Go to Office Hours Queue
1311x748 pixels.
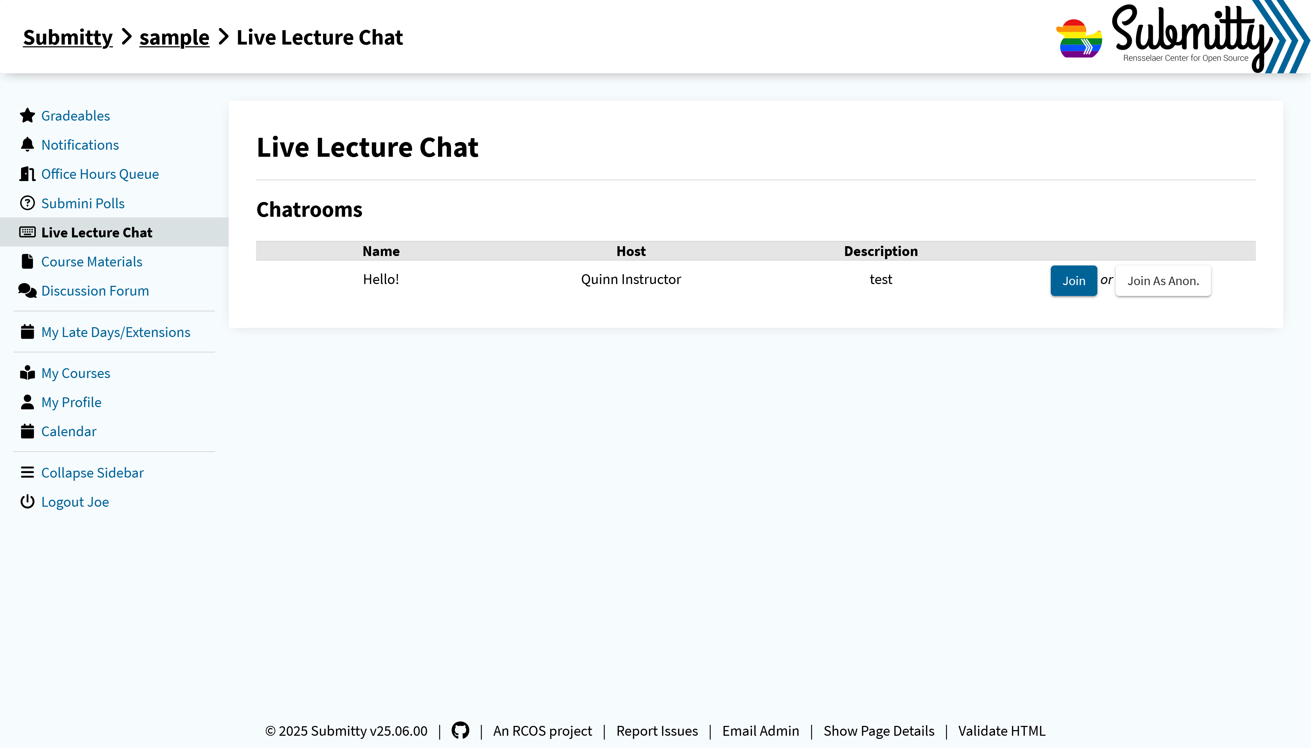100,174
